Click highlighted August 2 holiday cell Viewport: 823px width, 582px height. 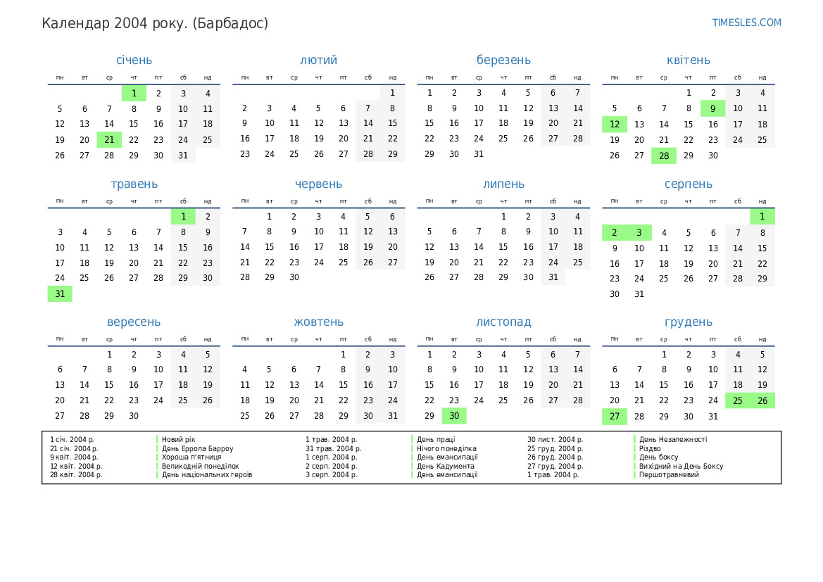615,232
